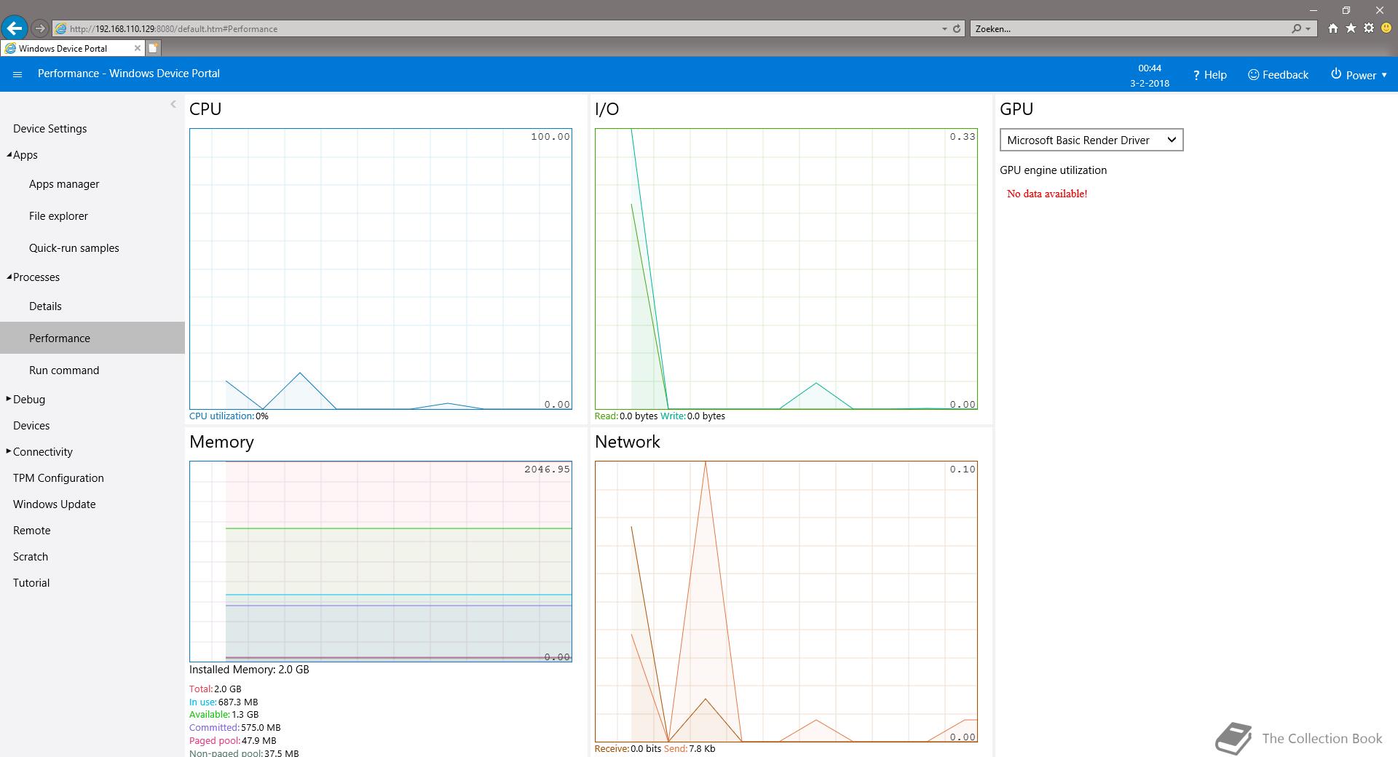Click the 00:44 clock in header

pyautogui.click(x=1150, y=68)
